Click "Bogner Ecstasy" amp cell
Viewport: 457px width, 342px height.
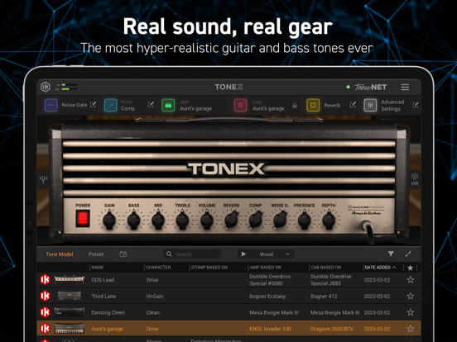(267, 297)
